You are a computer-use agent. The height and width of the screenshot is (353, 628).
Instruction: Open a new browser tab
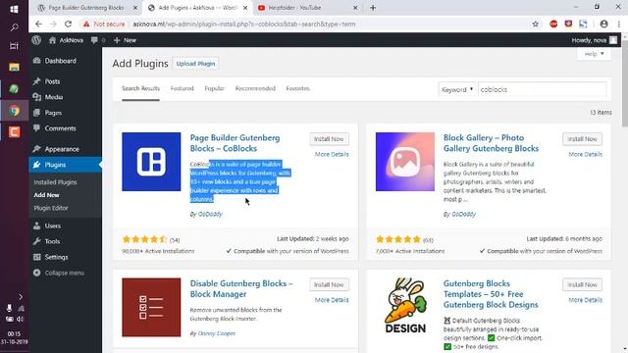(x=373, y=8)
